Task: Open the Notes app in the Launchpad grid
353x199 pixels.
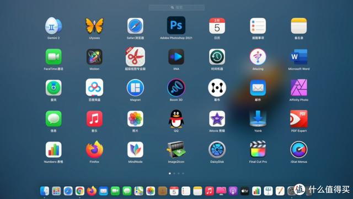Action: point(299,26)
